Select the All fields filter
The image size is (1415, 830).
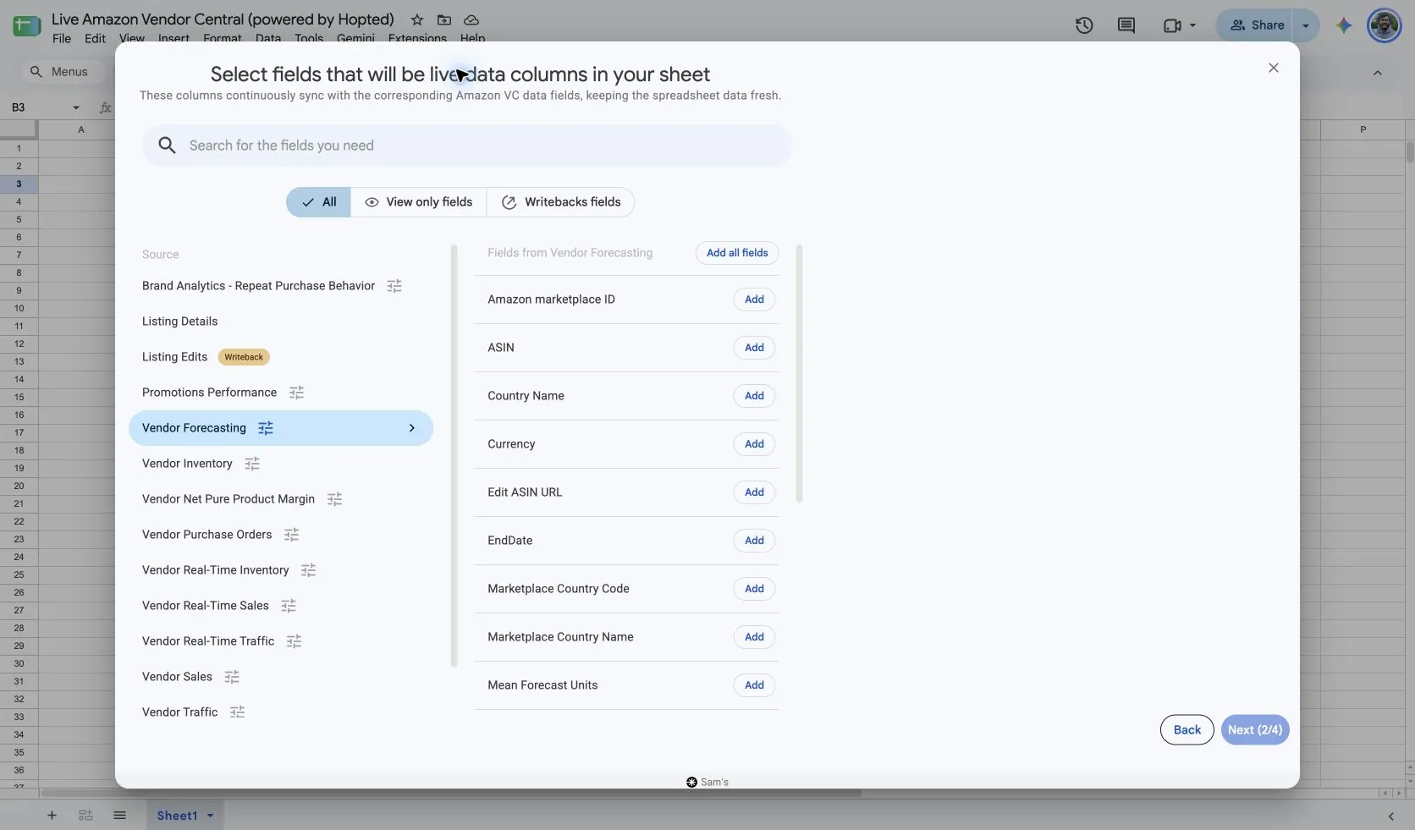(x=318, y=202)
